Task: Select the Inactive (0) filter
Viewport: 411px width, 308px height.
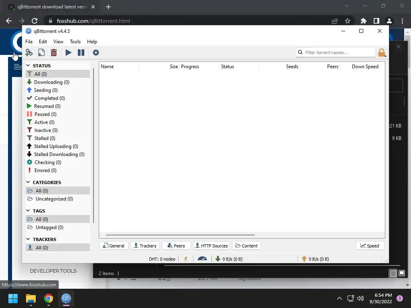Action: [58, 130]
